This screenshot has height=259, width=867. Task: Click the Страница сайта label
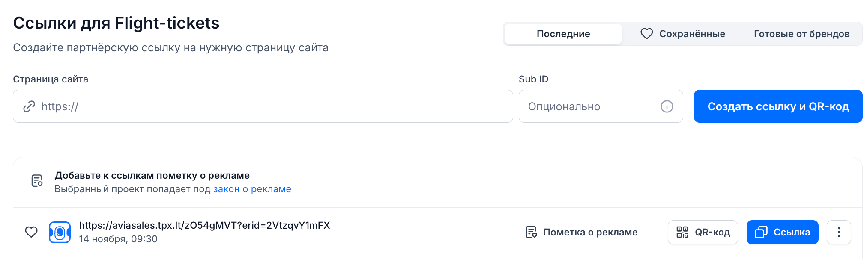tap(51, 79)
